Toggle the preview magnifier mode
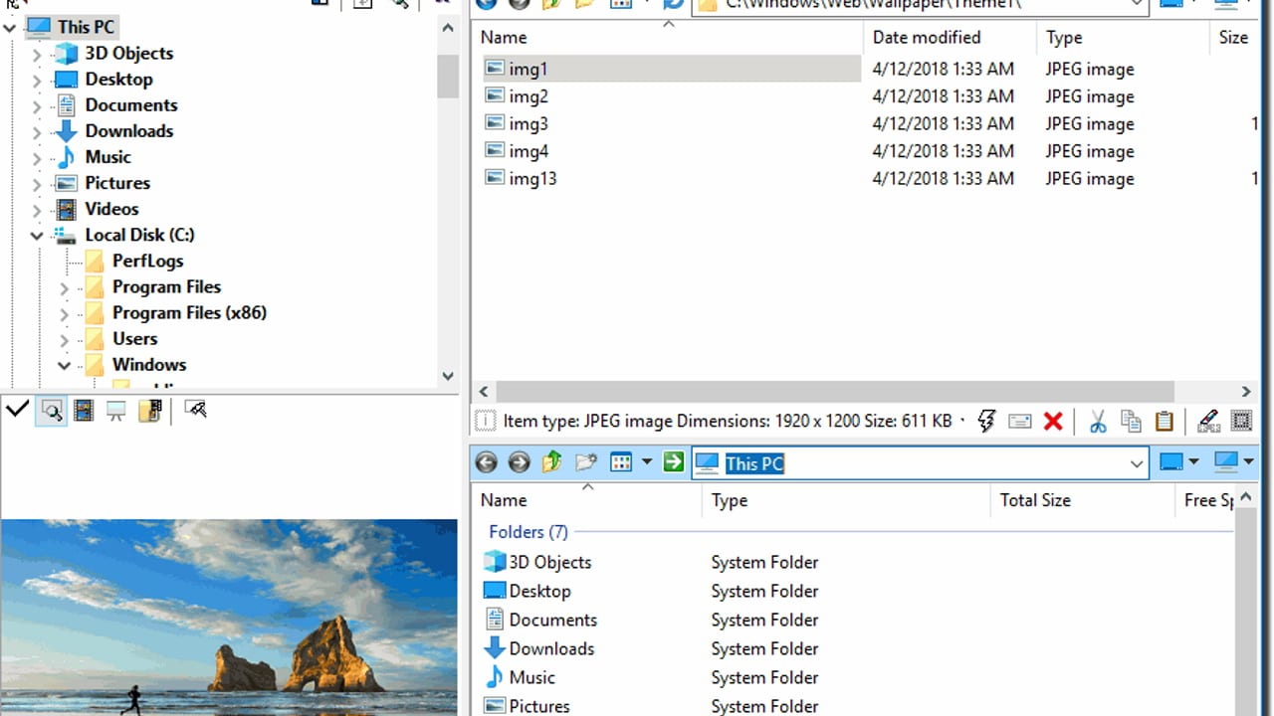The width and height of the screenshot is (1274, 716). point(52,410)
